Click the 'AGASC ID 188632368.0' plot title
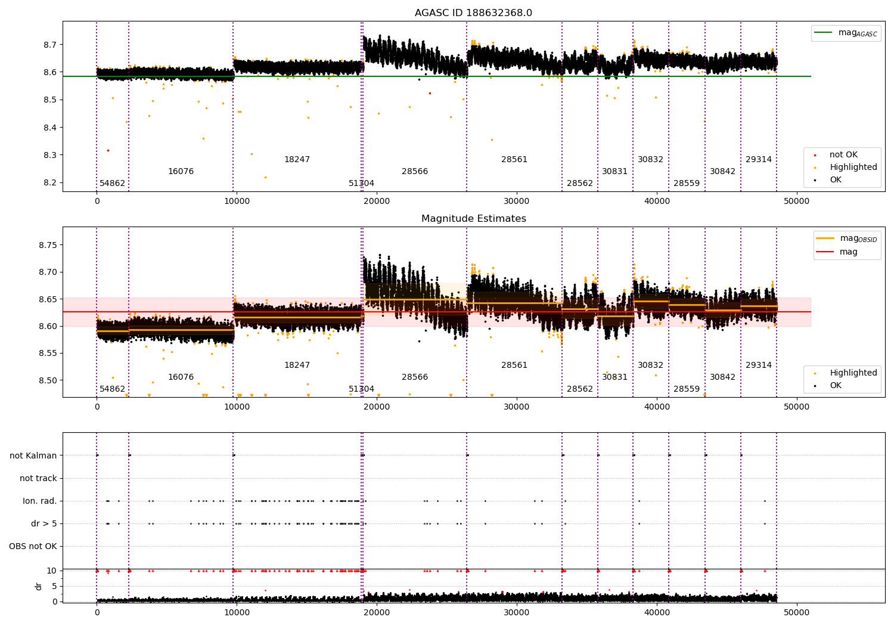The width and height of the screenshot is (894, 626). point(473,13)
